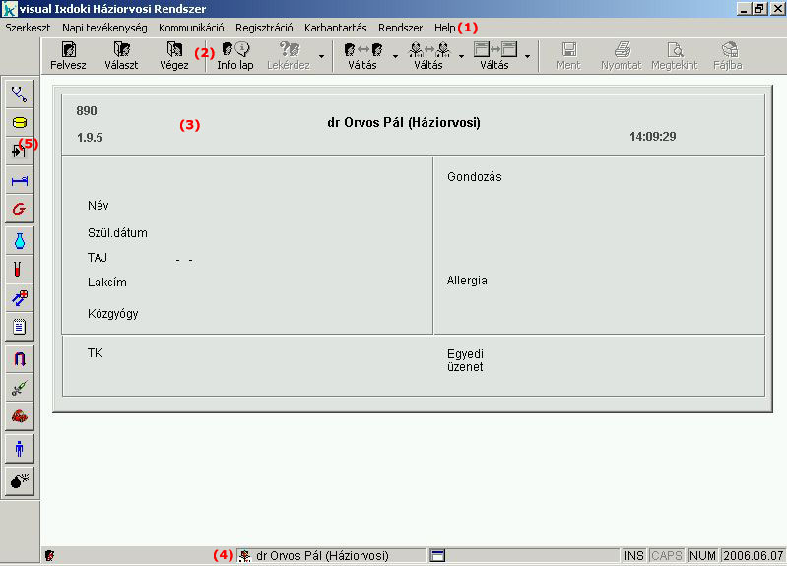This screenshot has width=787, height=566.
Task: Click the number 890 in header
Action: [87, 111]
